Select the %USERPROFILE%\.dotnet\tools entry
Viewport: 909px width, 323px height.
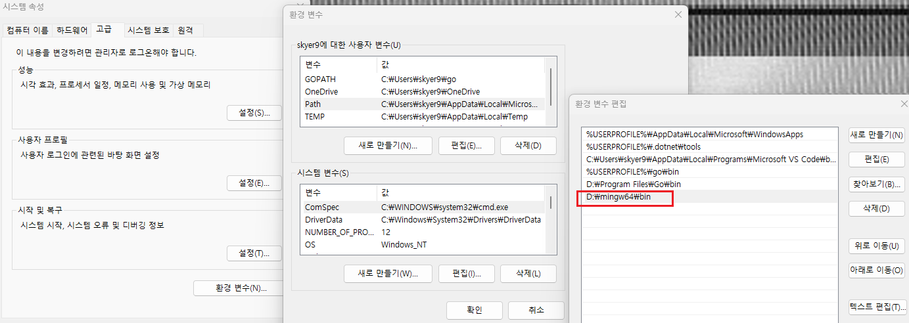coord(635,147)
